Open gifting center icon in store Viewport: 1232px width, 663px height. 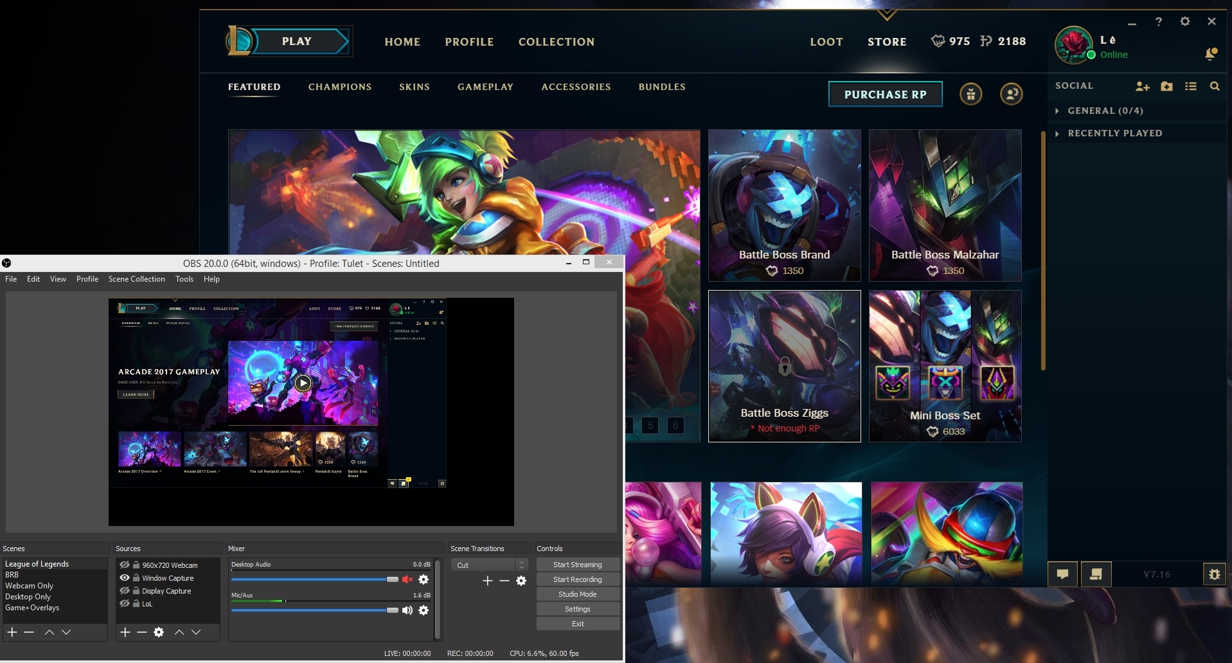click(x=971, y=94)
